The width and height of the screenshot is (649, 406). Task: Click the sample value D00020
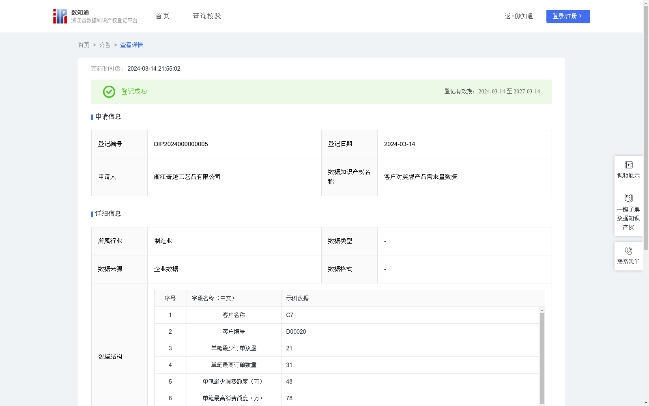[296, 332]
